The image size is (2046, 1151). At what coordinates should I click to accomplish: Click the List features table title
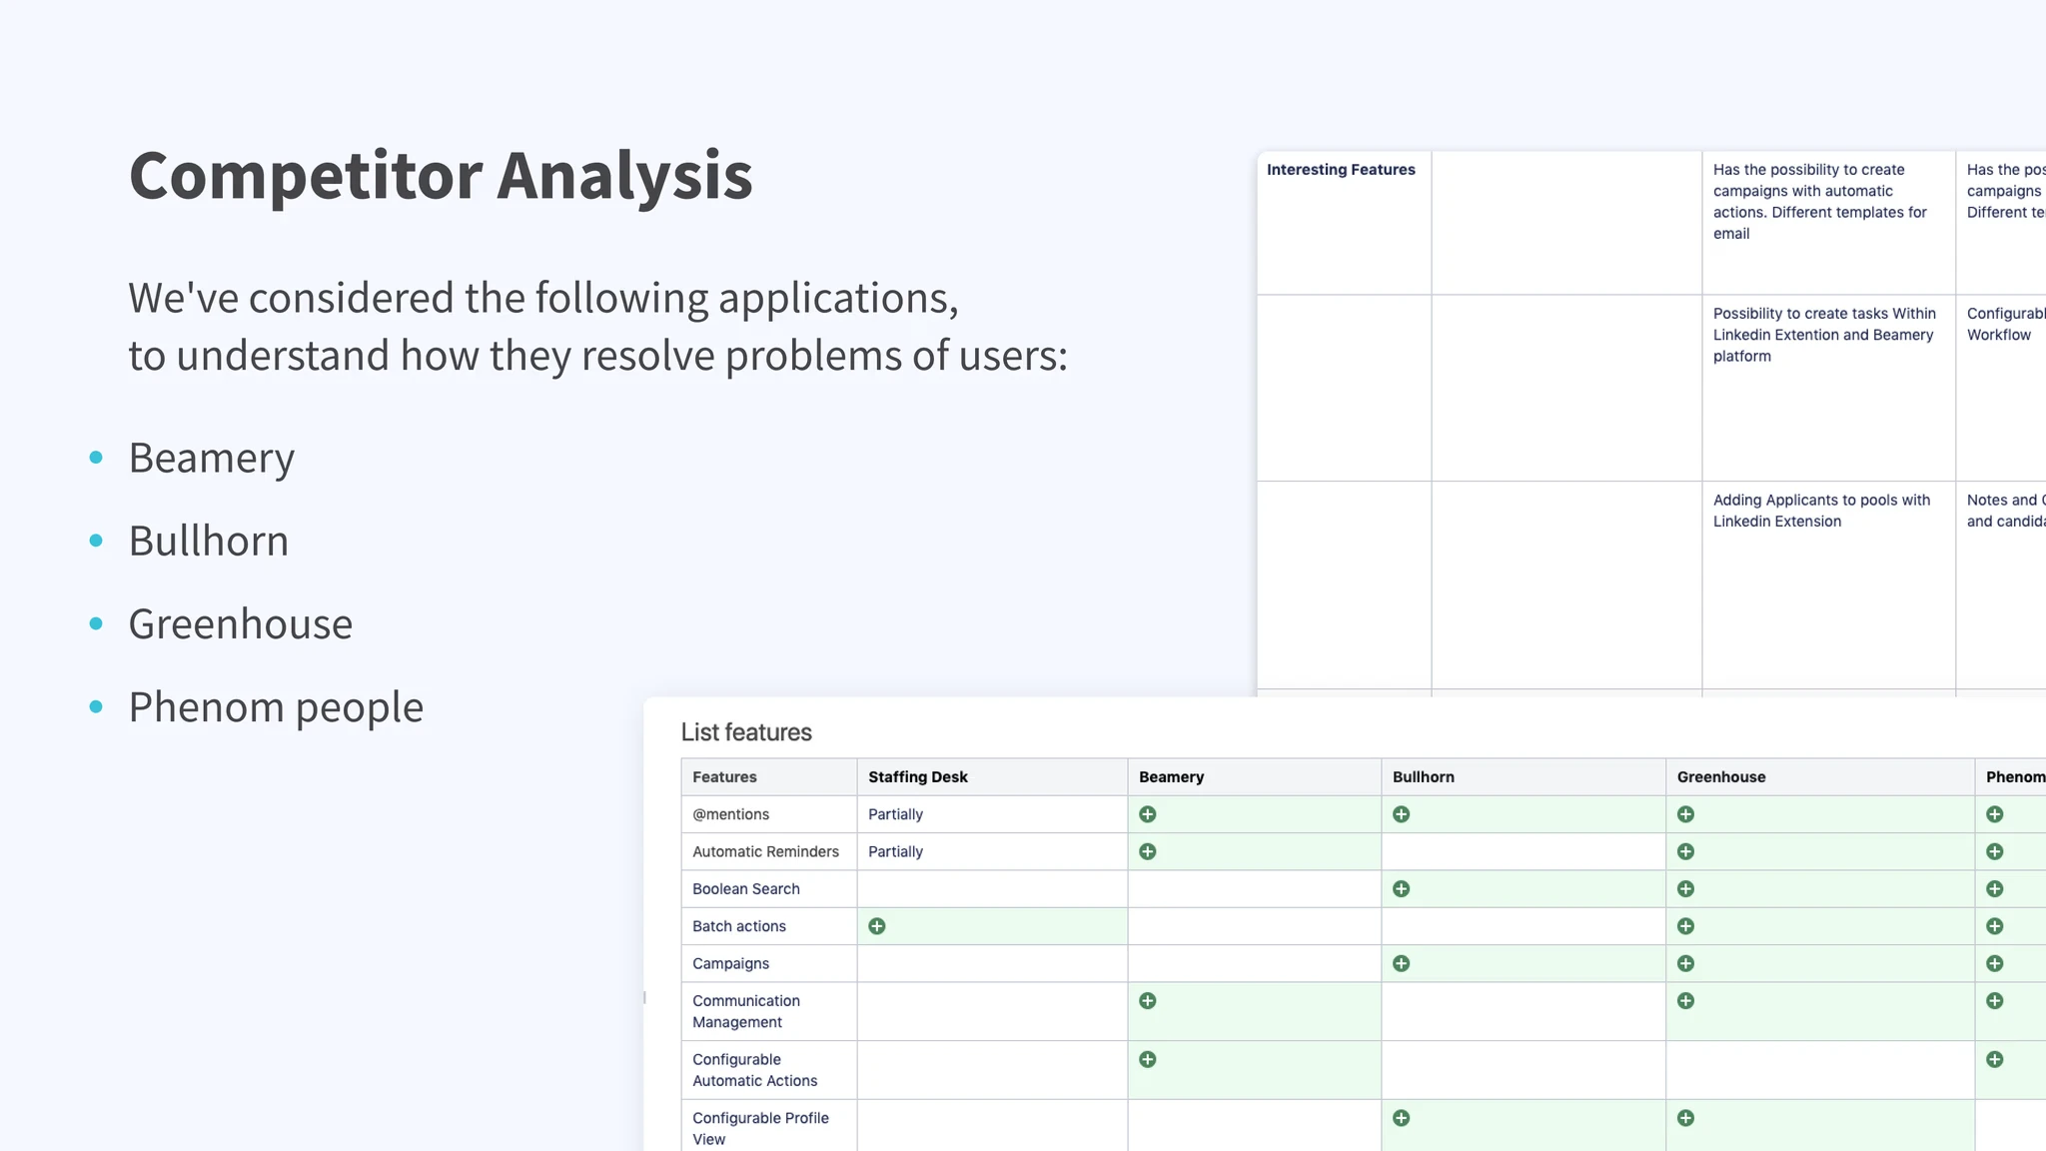pyautogui.click(x=746, y=732)
